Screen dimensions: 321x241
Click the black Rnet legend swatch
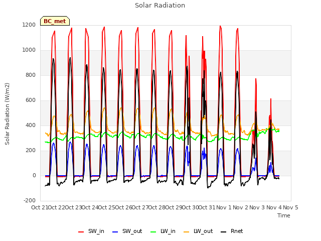pos(224,232)
